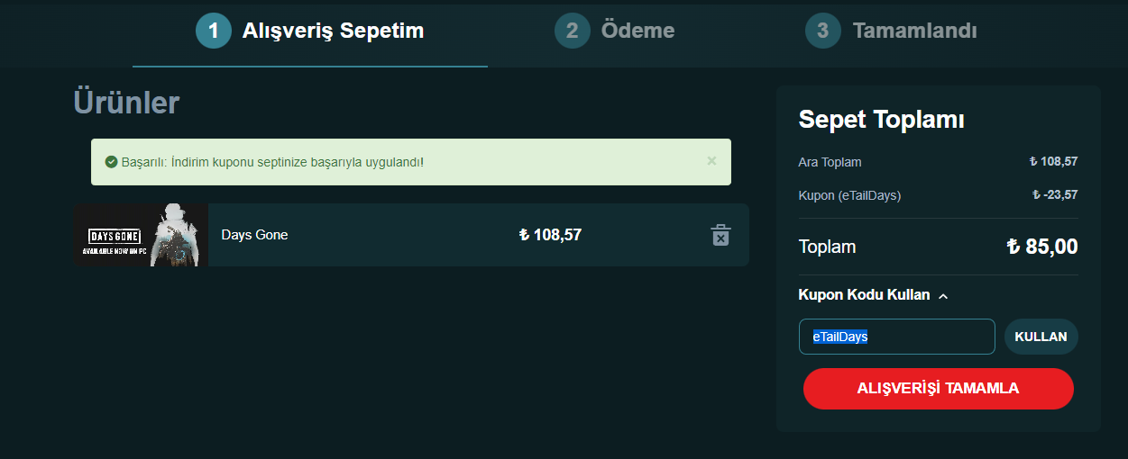Click the step 3 circle icon
The width and height of the screenshot is (1128, 459).
822,31
